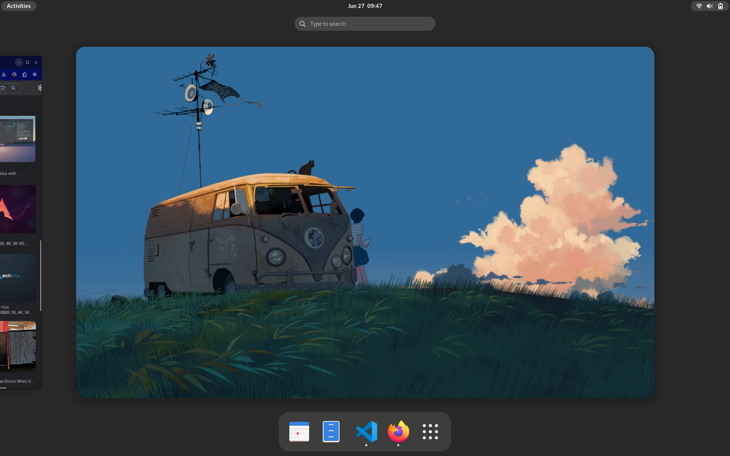Screen dimensions: 730x456
Task: Focus the Type to search field
Action: (x=365, y=24)
